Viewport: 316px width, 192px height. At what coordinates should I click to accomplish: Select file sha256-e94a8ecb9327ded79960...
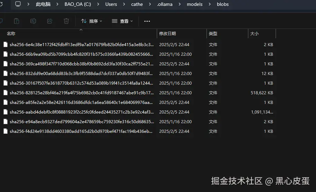coord(82,122)
